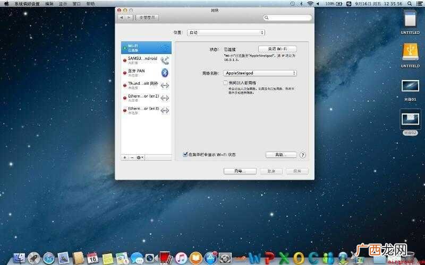This screenshot has width=425, height=265.
Task: Open the Location dropdown at top
Action: 226,32
